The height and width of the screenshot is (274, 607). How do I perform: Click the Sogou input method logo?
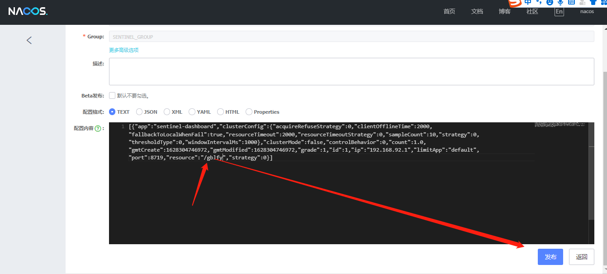pos(515,3)
